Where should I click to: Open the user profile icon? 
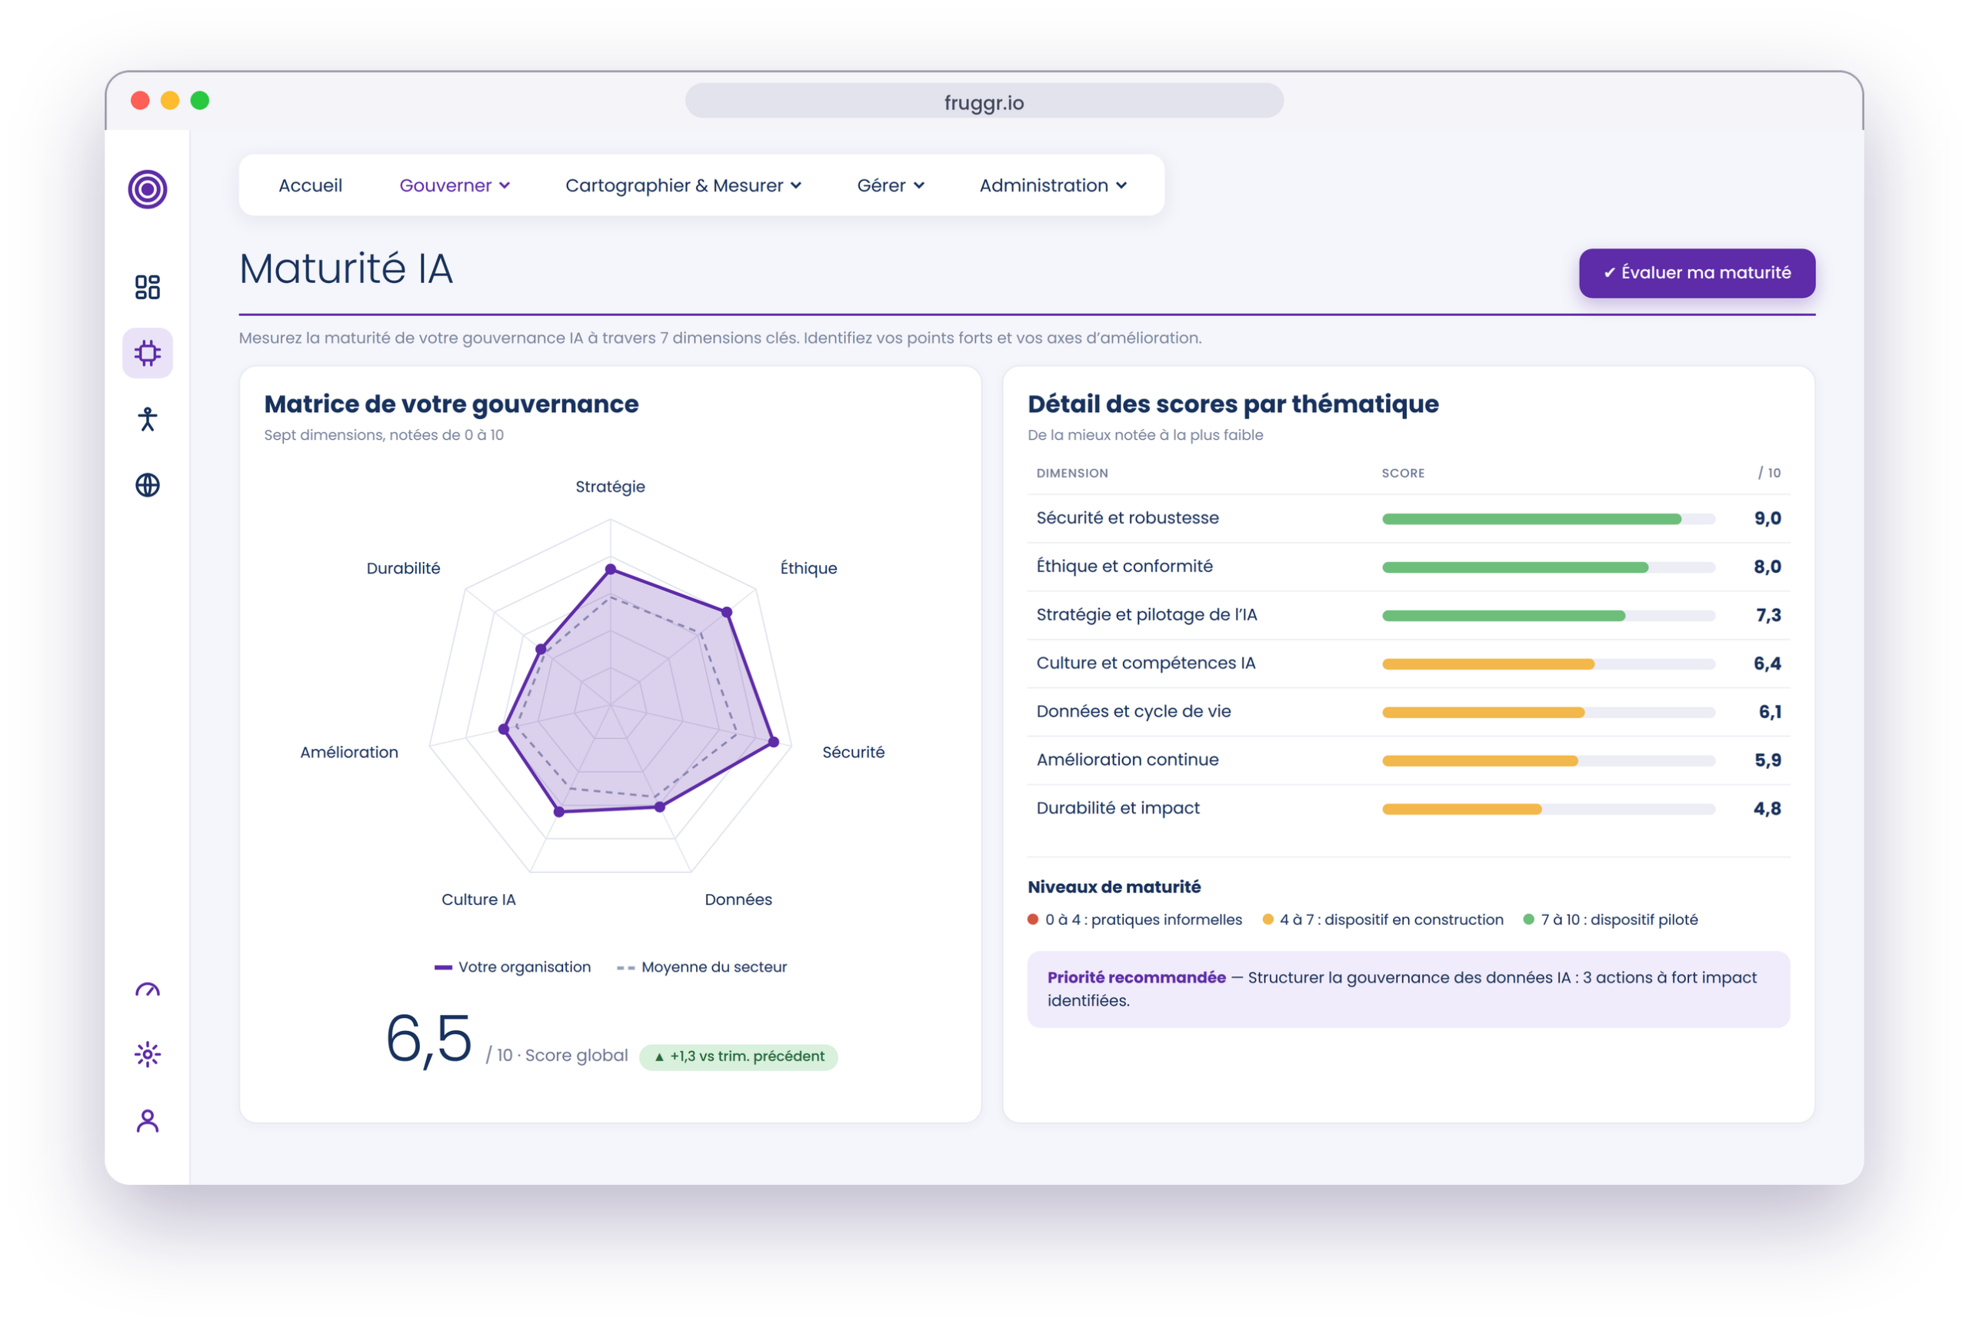click(147, 1121)
